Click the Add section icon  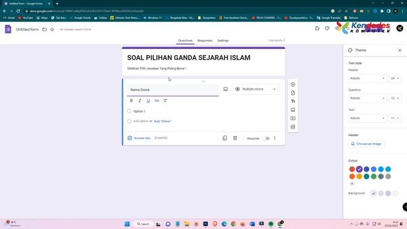293,127
